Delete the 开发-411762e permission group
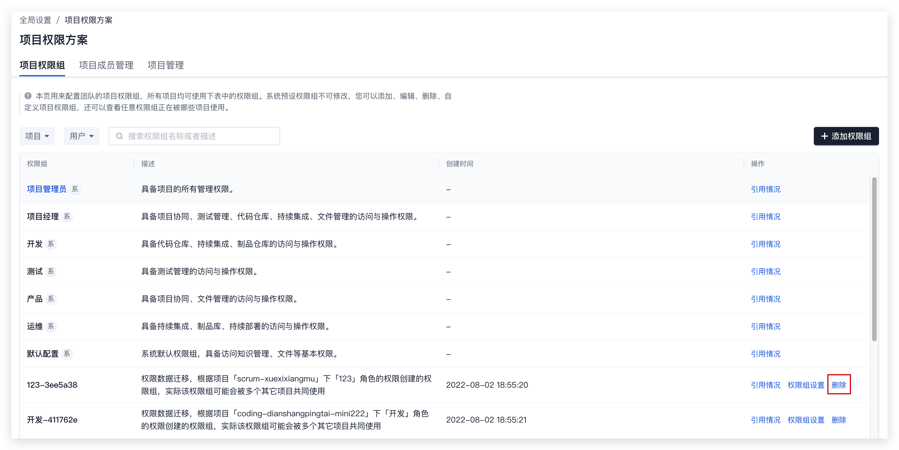899x450 pixels. [839, 420]
